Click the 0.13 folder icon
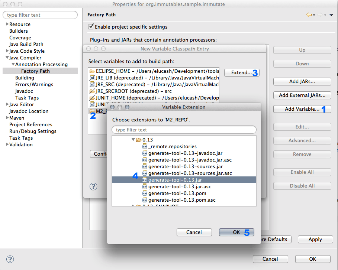The width and height of the screenshot is (338, 270). 139,140
